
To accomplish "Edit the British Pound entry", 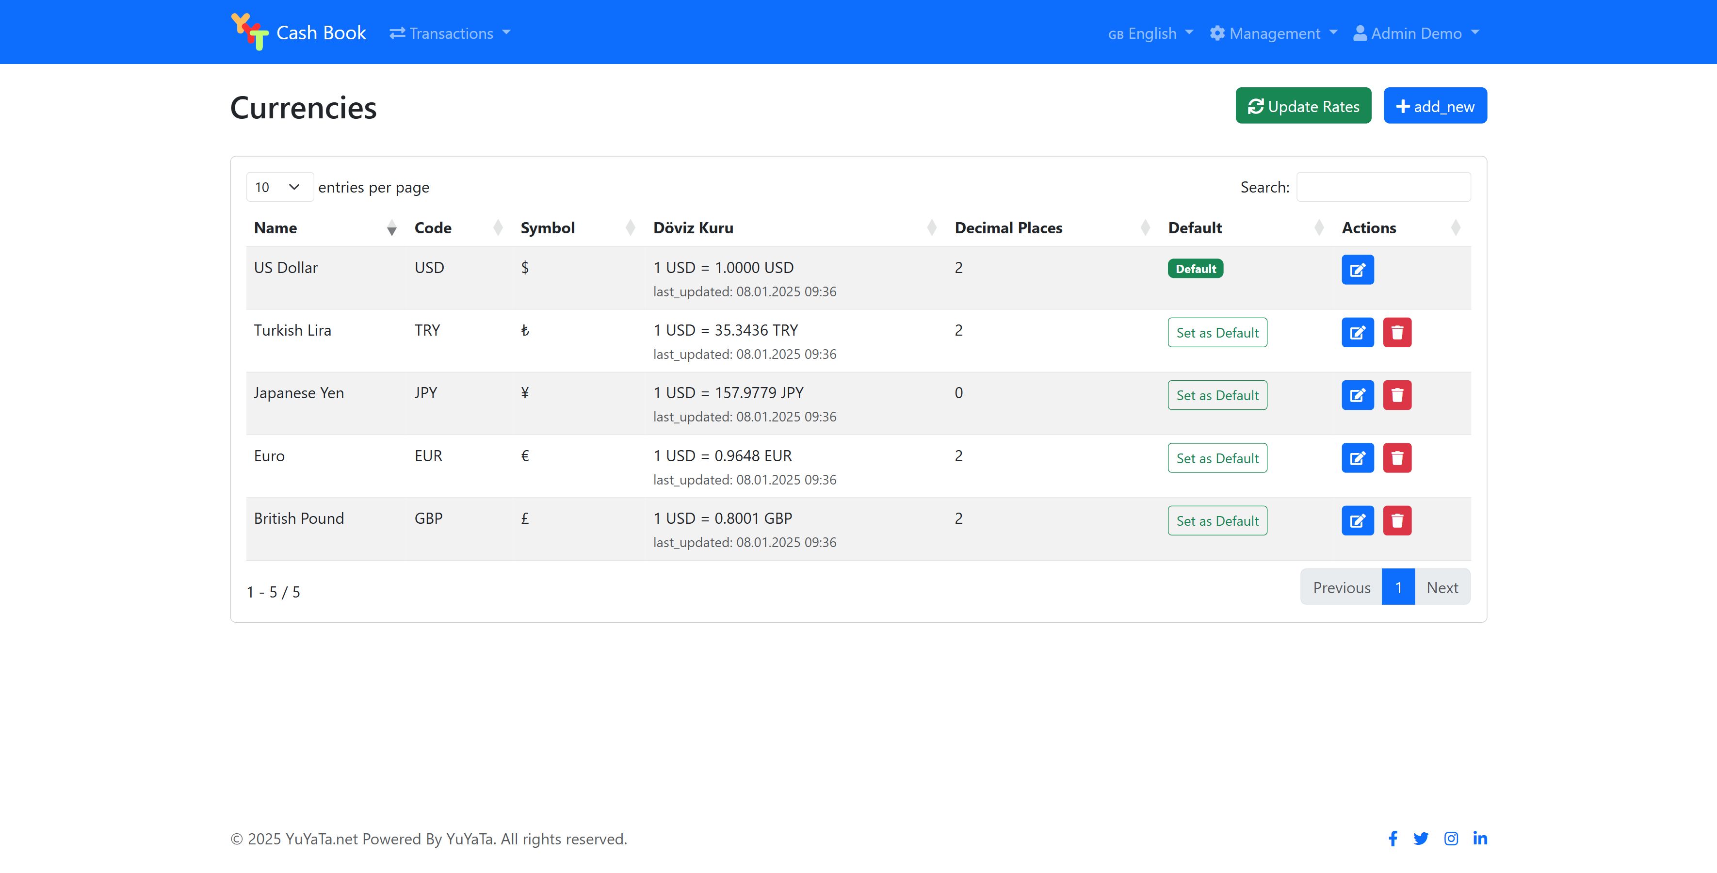I will [x=1357, y=520].
